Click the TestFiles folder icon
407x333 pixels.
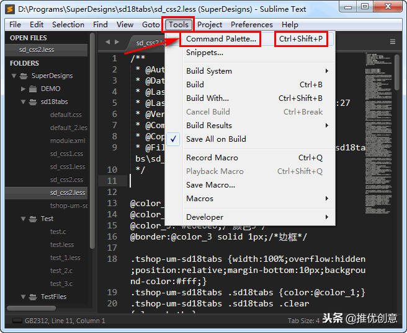[33, 296]
